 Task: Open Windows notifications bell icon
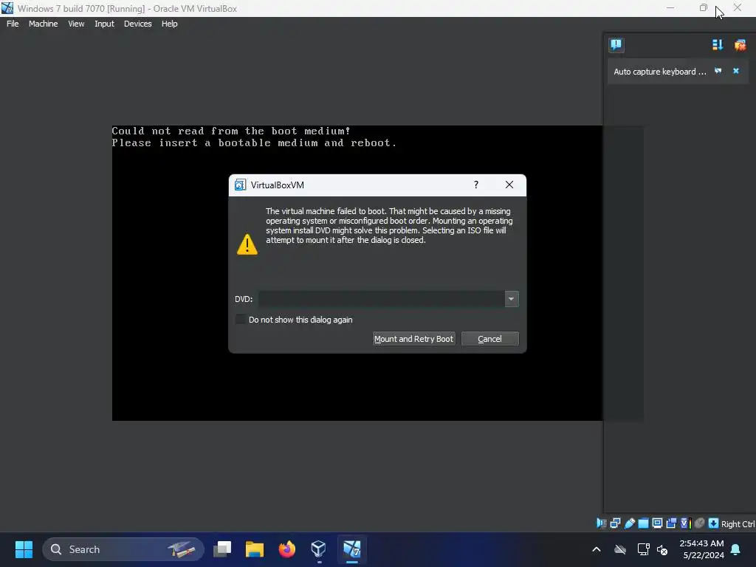click(x=736, y=549)
